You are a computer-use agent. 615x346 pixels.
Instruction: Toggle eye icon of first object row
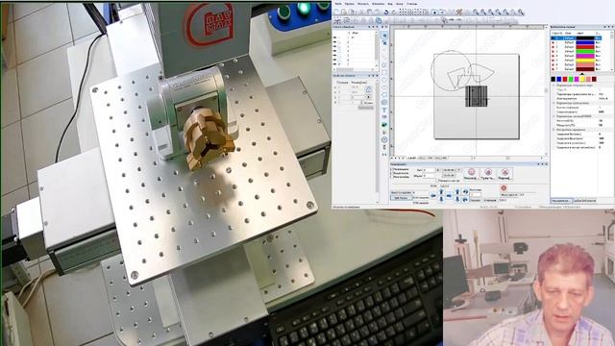(335, 37)
